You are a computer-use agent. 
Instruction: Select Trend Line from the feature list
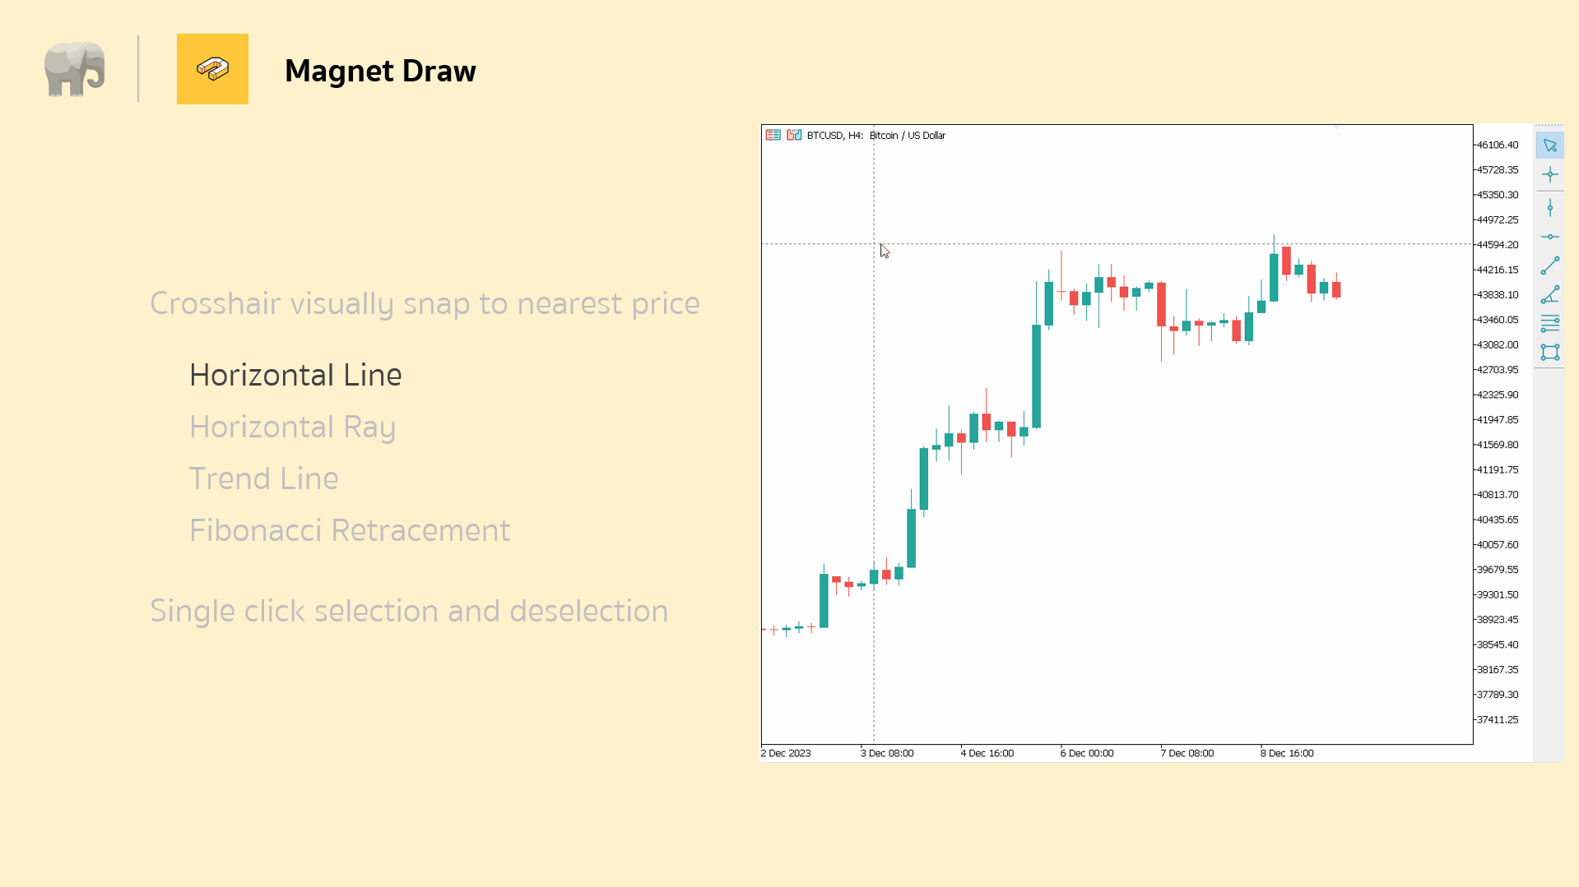264,478
